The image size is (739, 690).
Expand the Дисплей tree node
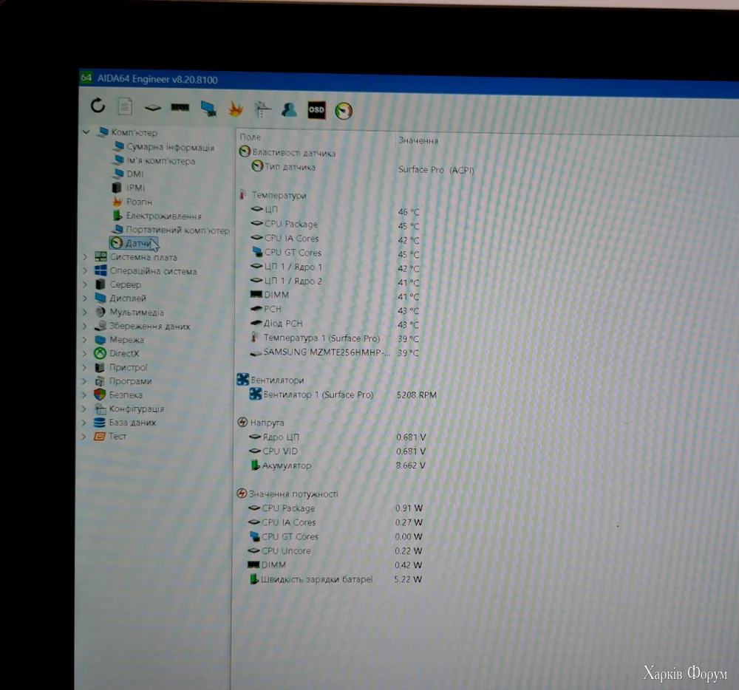(85, 298)
